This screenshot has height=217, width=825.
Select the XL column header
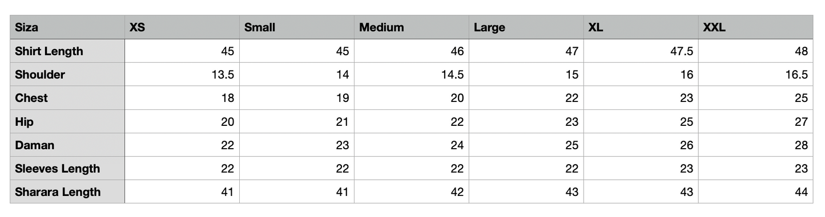coord(641,27)
